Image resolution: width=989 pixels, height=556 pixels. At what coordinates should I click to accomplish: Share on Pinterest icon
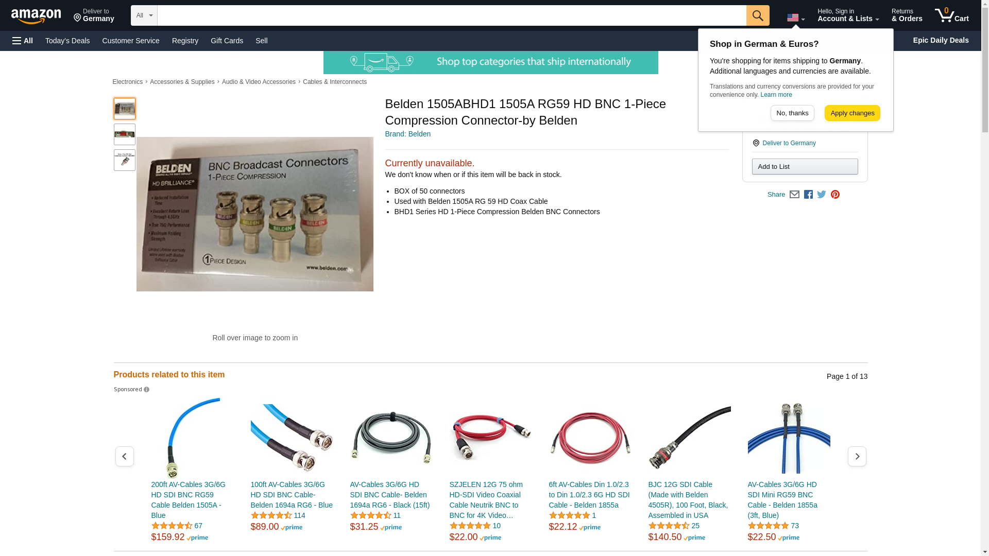(835, 195)
